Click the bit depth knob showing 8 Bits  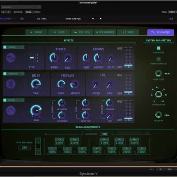pos(158,115)
